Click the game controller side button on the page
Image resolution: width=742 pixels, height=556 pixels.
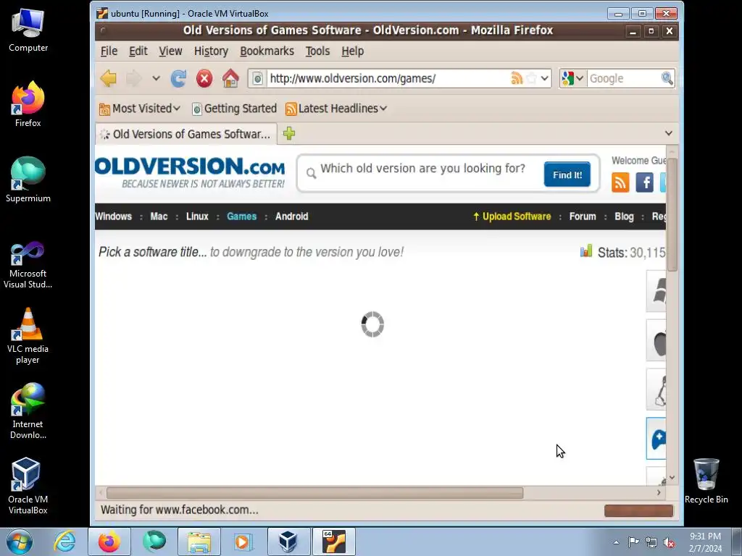656,439
